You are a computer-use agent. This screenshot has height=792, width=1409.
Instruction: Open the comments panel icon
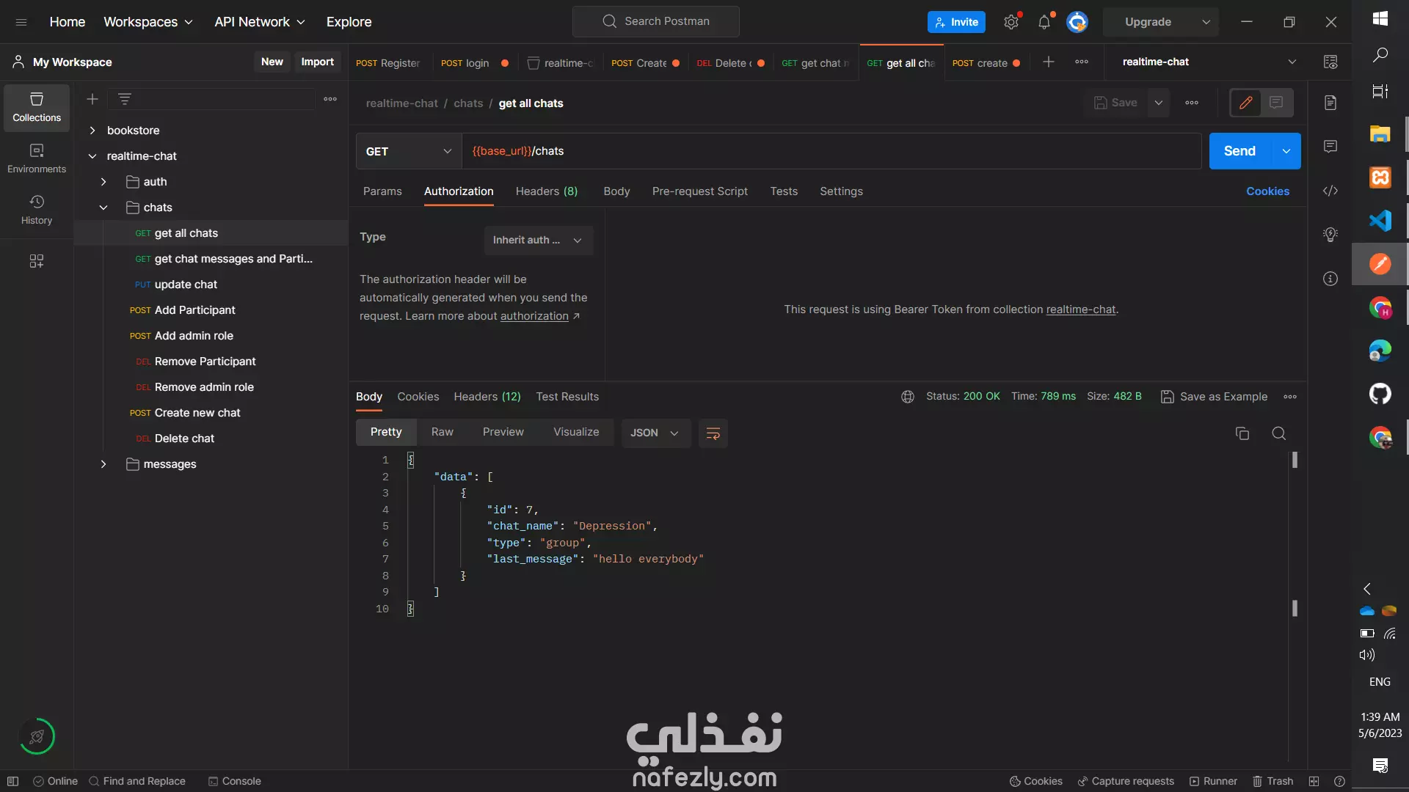click(1330, 147)
